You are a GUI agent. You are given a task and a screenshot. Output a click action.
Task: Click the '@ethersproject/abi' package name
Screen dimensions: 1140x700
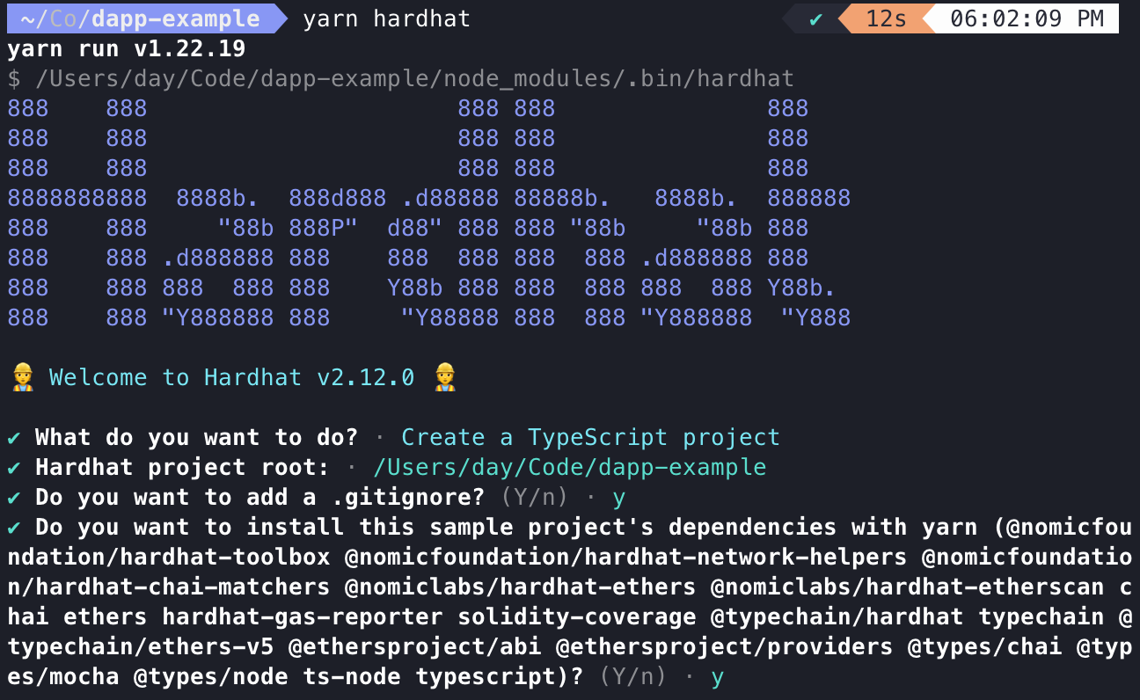415,646
